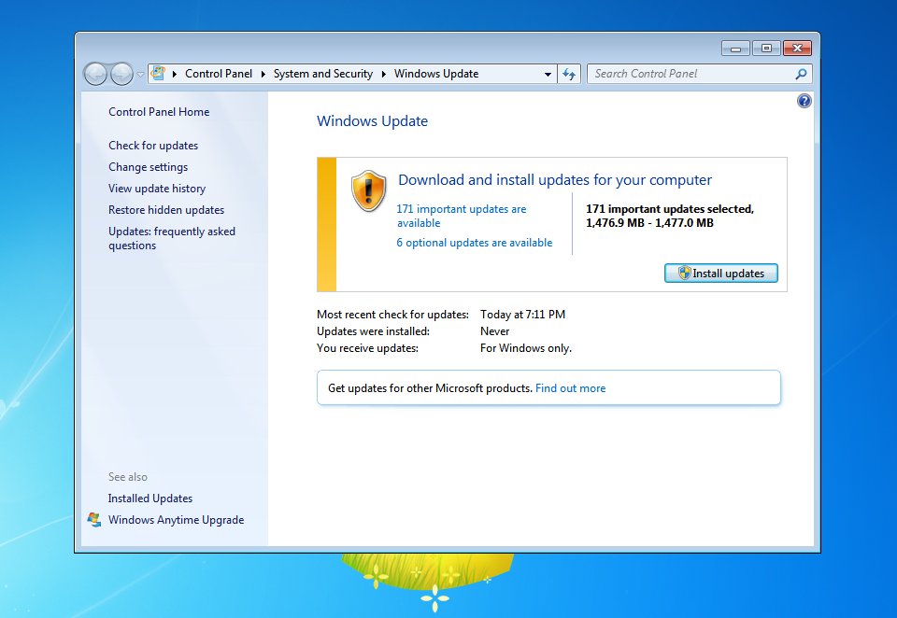897x618 pixels.
Task: Click Download and install updates heading
Action: (x=555, y=179)
